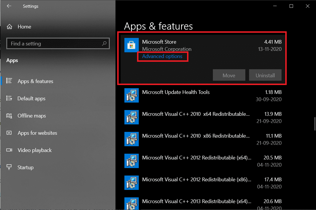Select the Apps & features sidebar icon

pyautogui.click(x=9, y=81)
